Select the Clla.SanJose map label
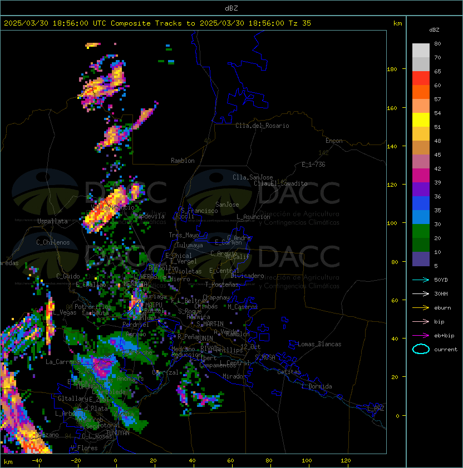Image resolution: width=463 pixels, height=468 pixels. click(x=253, y=177)
